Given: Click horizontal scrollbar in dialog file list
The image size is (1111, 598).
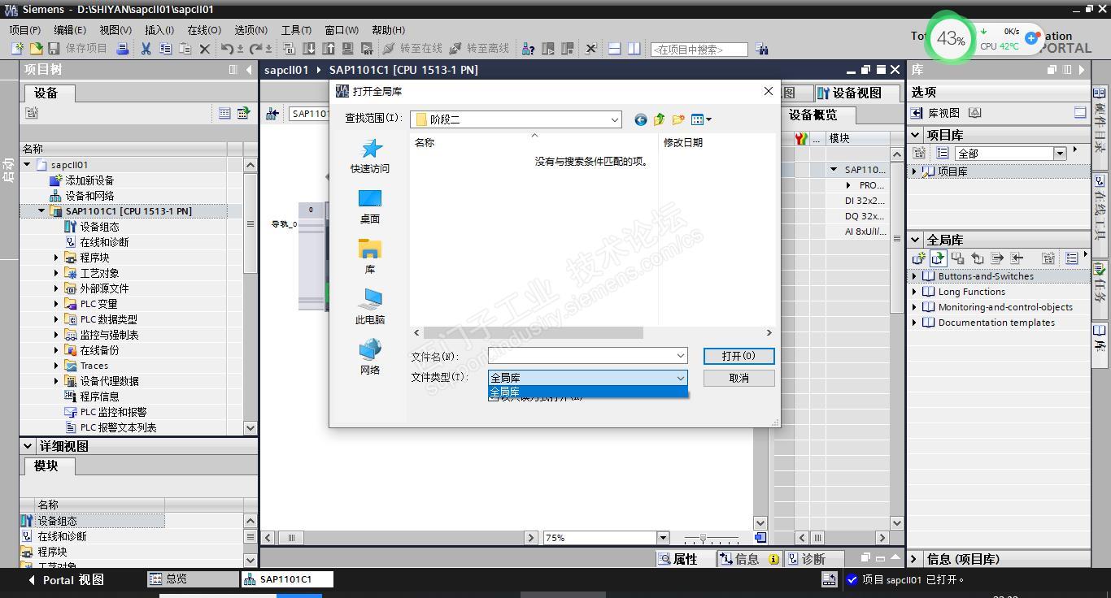Looking at the screenshot, I should pyautogui.click(x=534, y=332).
